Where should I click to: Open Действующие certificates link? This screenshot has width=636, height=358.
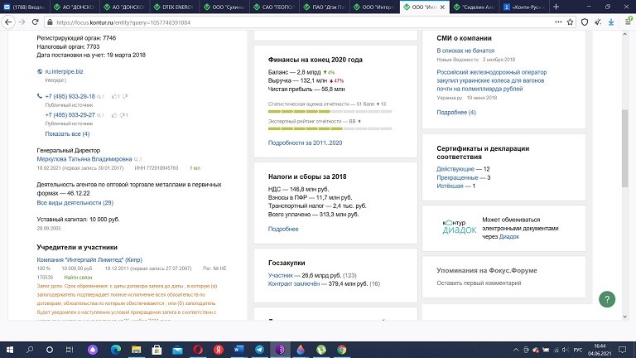click(x=456, y=168)
